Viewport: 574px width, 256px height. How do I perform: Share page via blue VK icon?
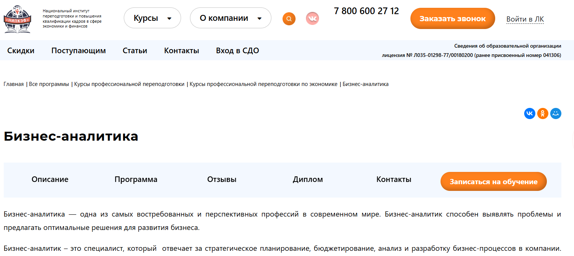[529, 113]
